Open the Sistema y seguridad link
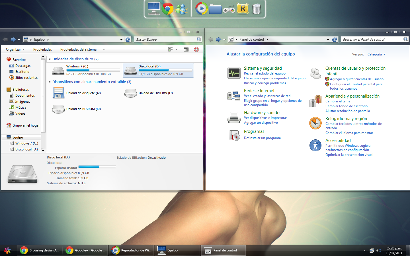410x256 pixels. pyautogui.click(x=263, y=68)
